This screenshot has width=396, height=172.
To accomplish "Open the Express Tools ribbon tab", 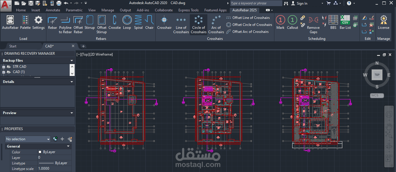I will [x=188, y=10].
